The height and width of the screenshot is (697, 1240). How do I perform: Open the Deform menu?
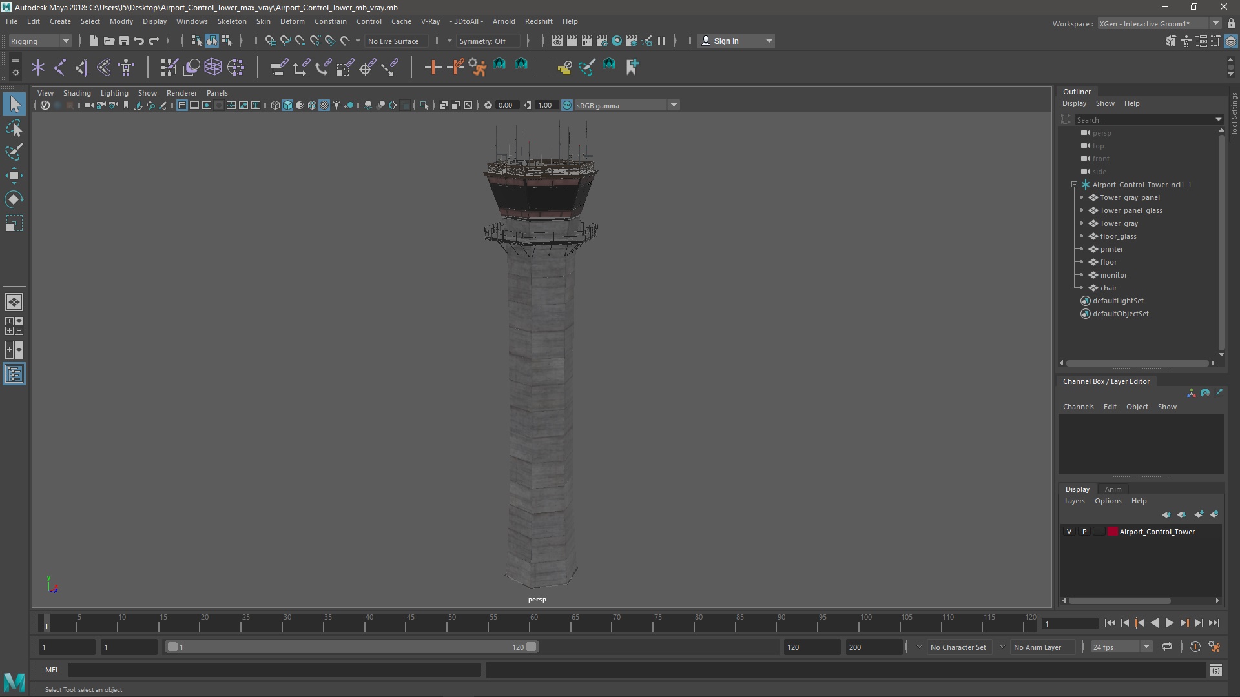(292, 21)
